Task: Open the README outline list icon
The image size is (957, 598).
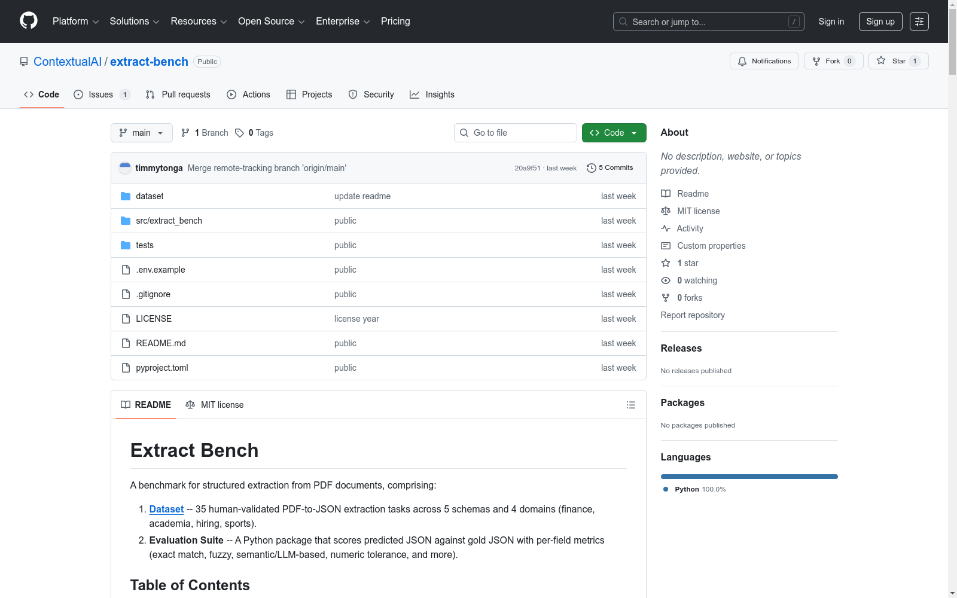Action: (x=631, y=405)
